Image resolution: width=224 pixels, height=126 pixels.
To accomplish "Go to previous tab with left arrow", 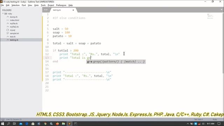I will (x=44, y=10).
